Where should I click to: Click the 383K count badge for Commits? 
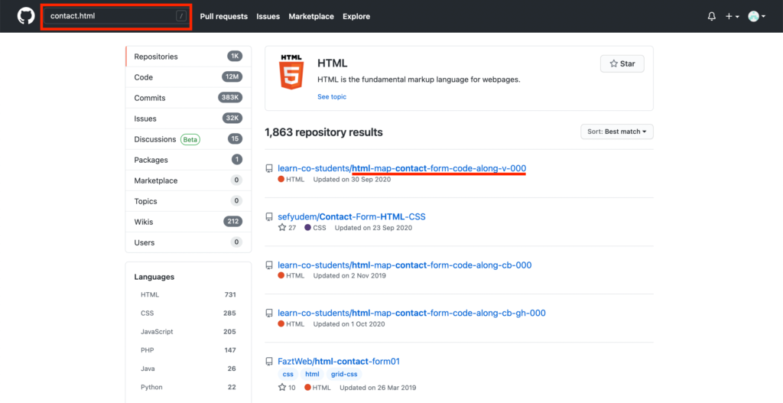[230, 97]
